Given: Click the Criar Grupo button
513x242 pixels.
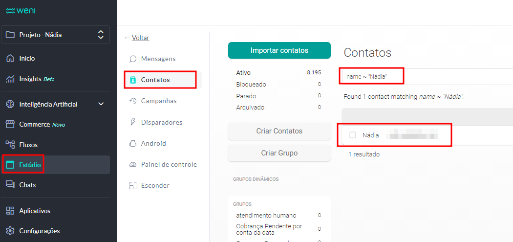Looking at the screenshot, I should coord(279,153).
